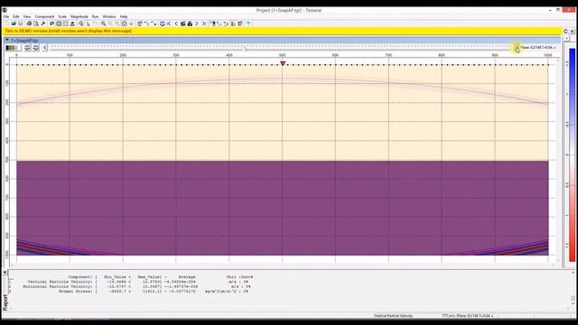Viewport: 578px width, 325px height.
Task: Open the Edit menu
Action: (x=16, y=16)
